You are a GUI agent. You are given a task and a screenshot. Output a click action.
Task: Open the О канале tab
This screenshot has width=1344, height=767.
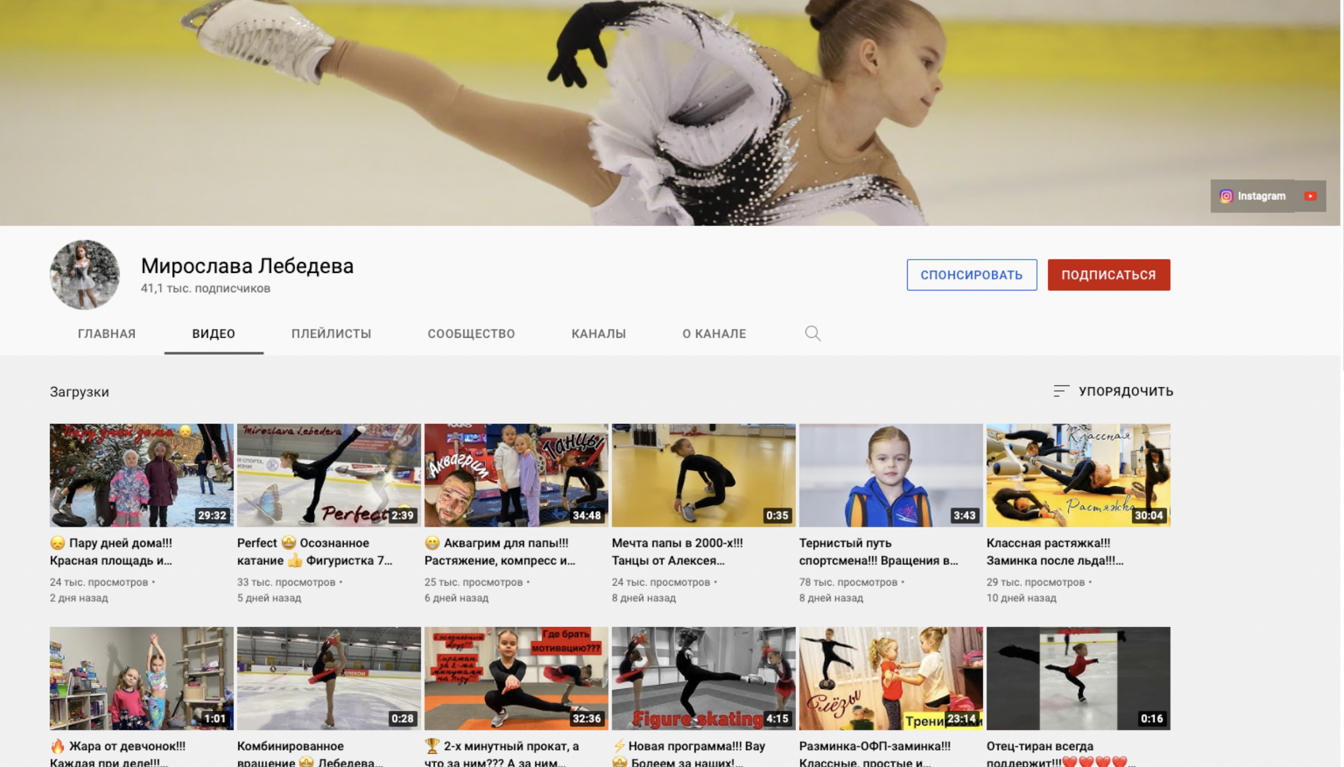point(714,334)
